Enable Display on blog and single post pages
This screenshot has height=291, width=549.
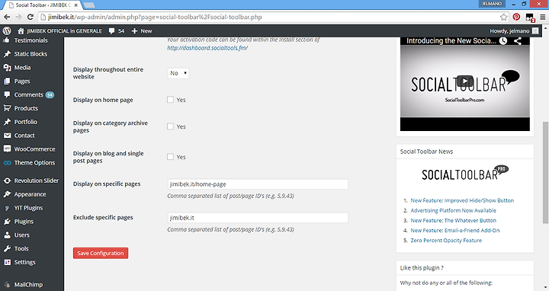tap(170, 157)
